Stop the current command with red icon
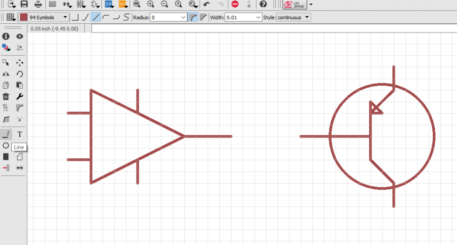457x245 pixels. pos(235,4)
